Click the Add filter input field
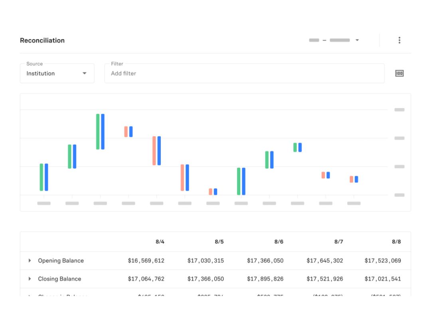This screenshot has width=431, height=323. click(x=244, y=73)
